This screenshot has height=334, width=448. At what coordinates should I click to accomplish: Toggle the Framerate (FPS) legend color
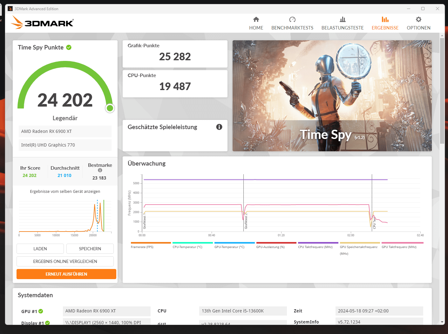coord(151,243)
